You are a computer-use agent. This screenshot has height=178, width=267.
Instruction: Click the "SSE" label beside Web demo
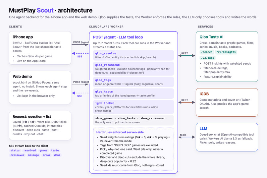[80, 96]
